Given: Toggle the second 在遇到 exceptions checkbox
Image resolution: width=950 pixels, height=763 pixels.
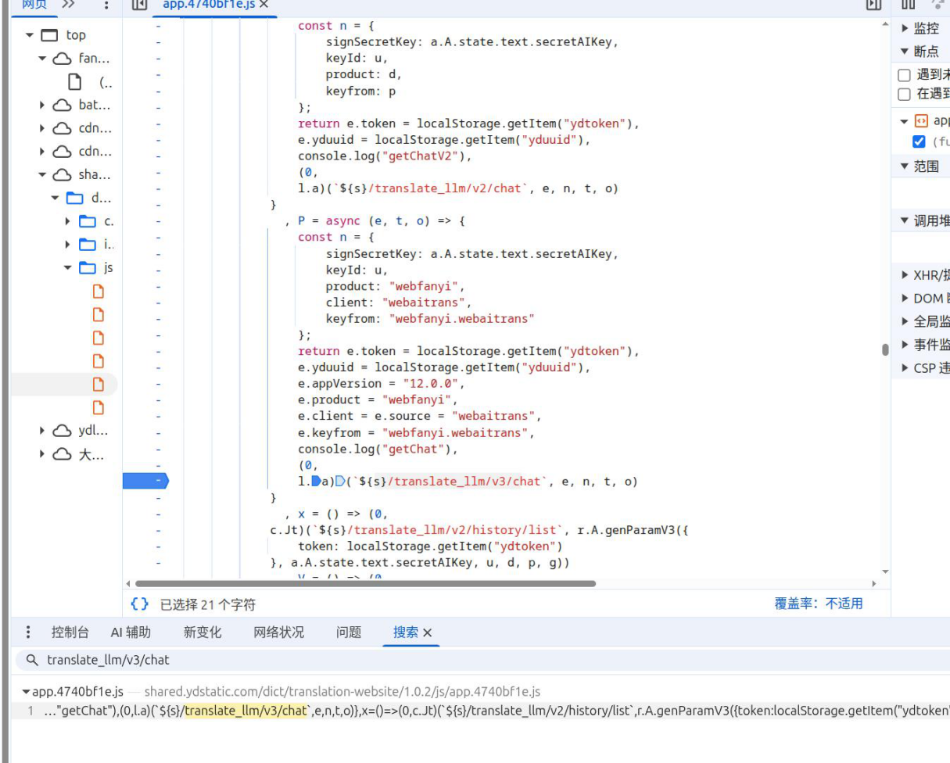Looking at the screenshot, I should (904, 95).
